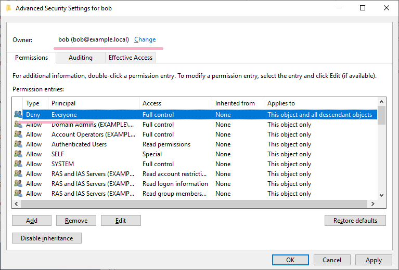Click the vertical scrollbar down arrow
The width and height of the screenshot is (399, 270).
pyautogui.click(x=381, y=195)
